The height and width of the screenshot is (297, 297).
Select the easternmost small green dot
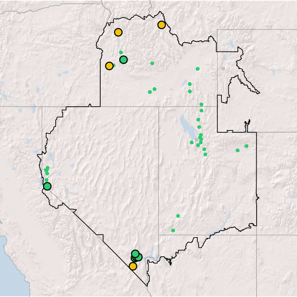(246, 146)
